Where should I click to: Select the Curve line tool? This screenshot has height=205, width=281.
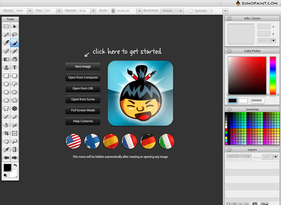pos(15,117)
